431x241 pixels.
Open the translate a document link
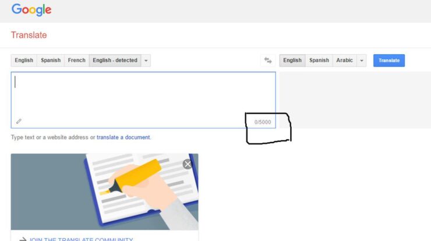(123, 137)
